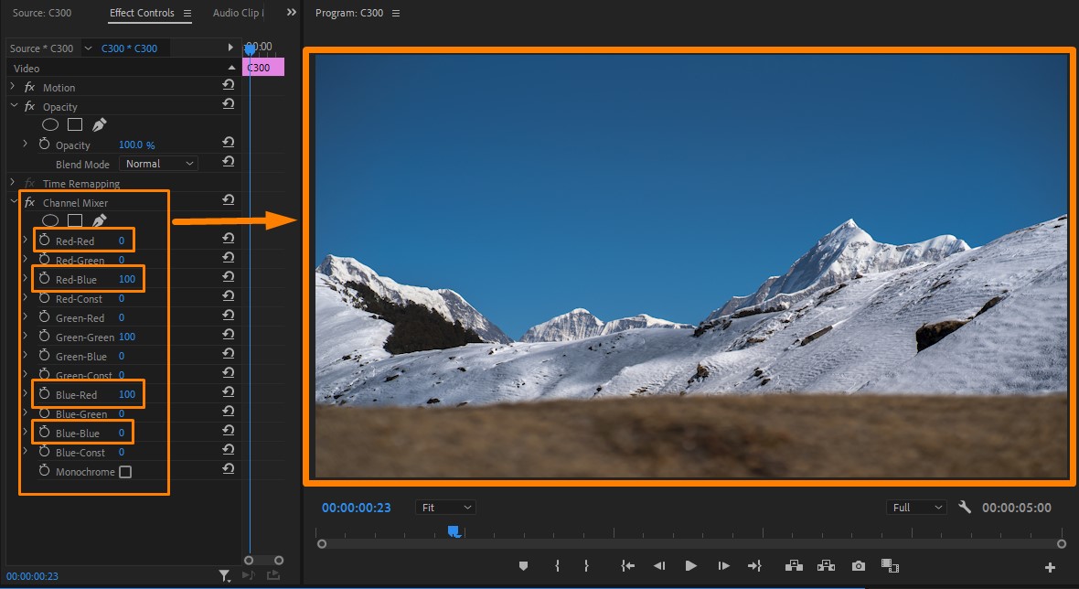Expand the Motion effect properties
Screen dimensions: 1079x589
(13, 87)
